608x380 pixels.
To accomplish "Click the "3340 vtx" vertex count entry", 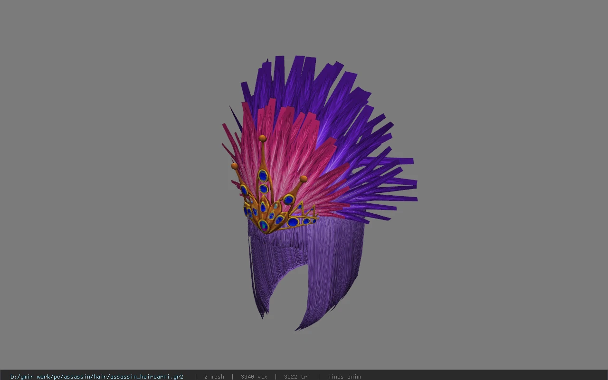I will coord(254,377).
